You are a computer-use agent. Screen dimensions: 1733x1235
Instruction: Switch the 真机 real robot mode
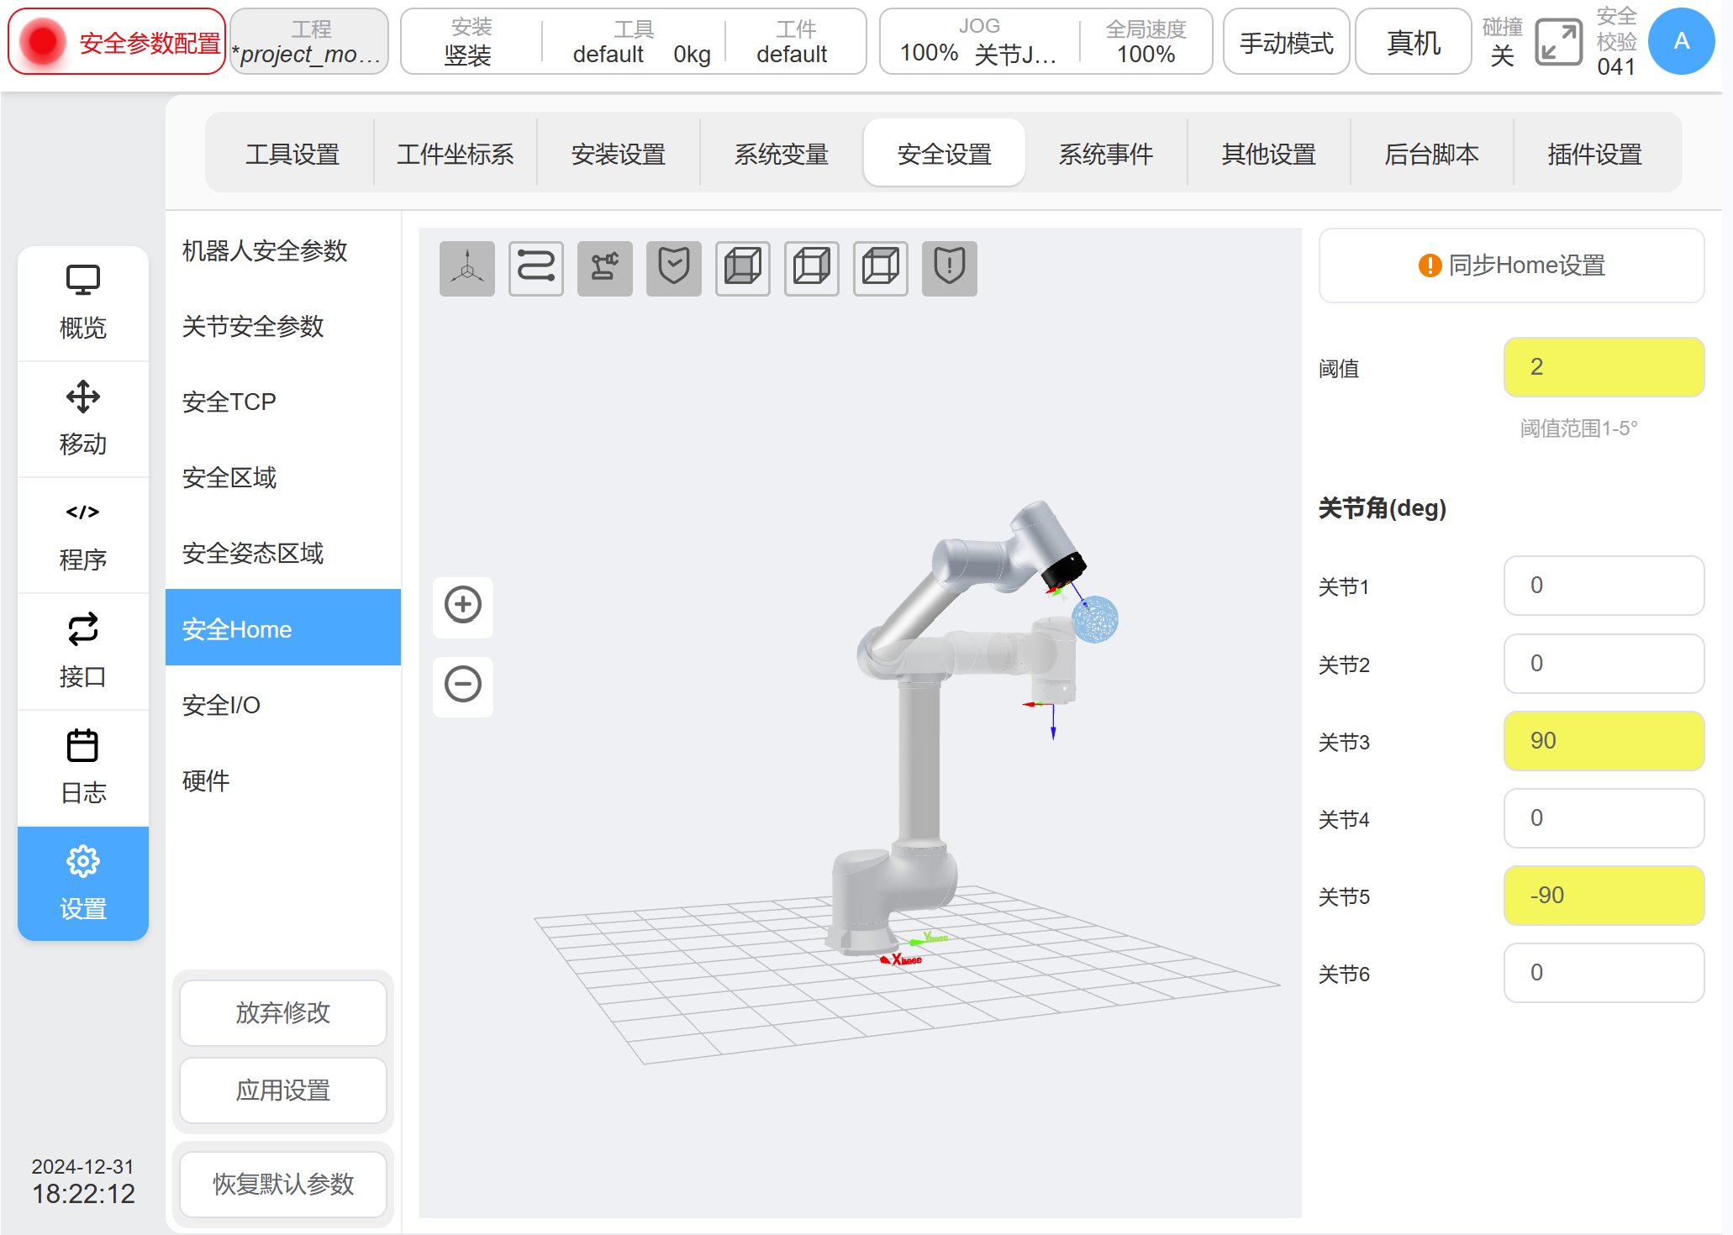pos(1413,42)
